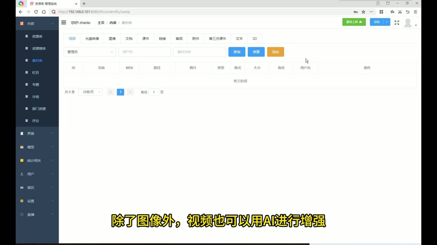Open the favorites list star icon

click(x=392, y=12)
